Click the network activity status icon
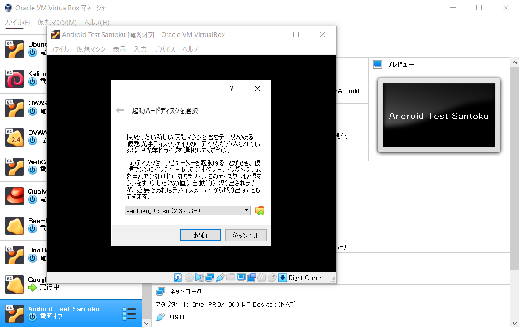 click(210, 278)
